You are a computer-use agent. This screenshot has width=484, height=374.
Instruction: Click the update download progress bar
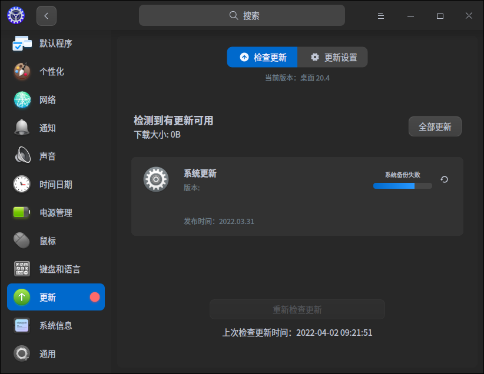[x=402, y=185]
